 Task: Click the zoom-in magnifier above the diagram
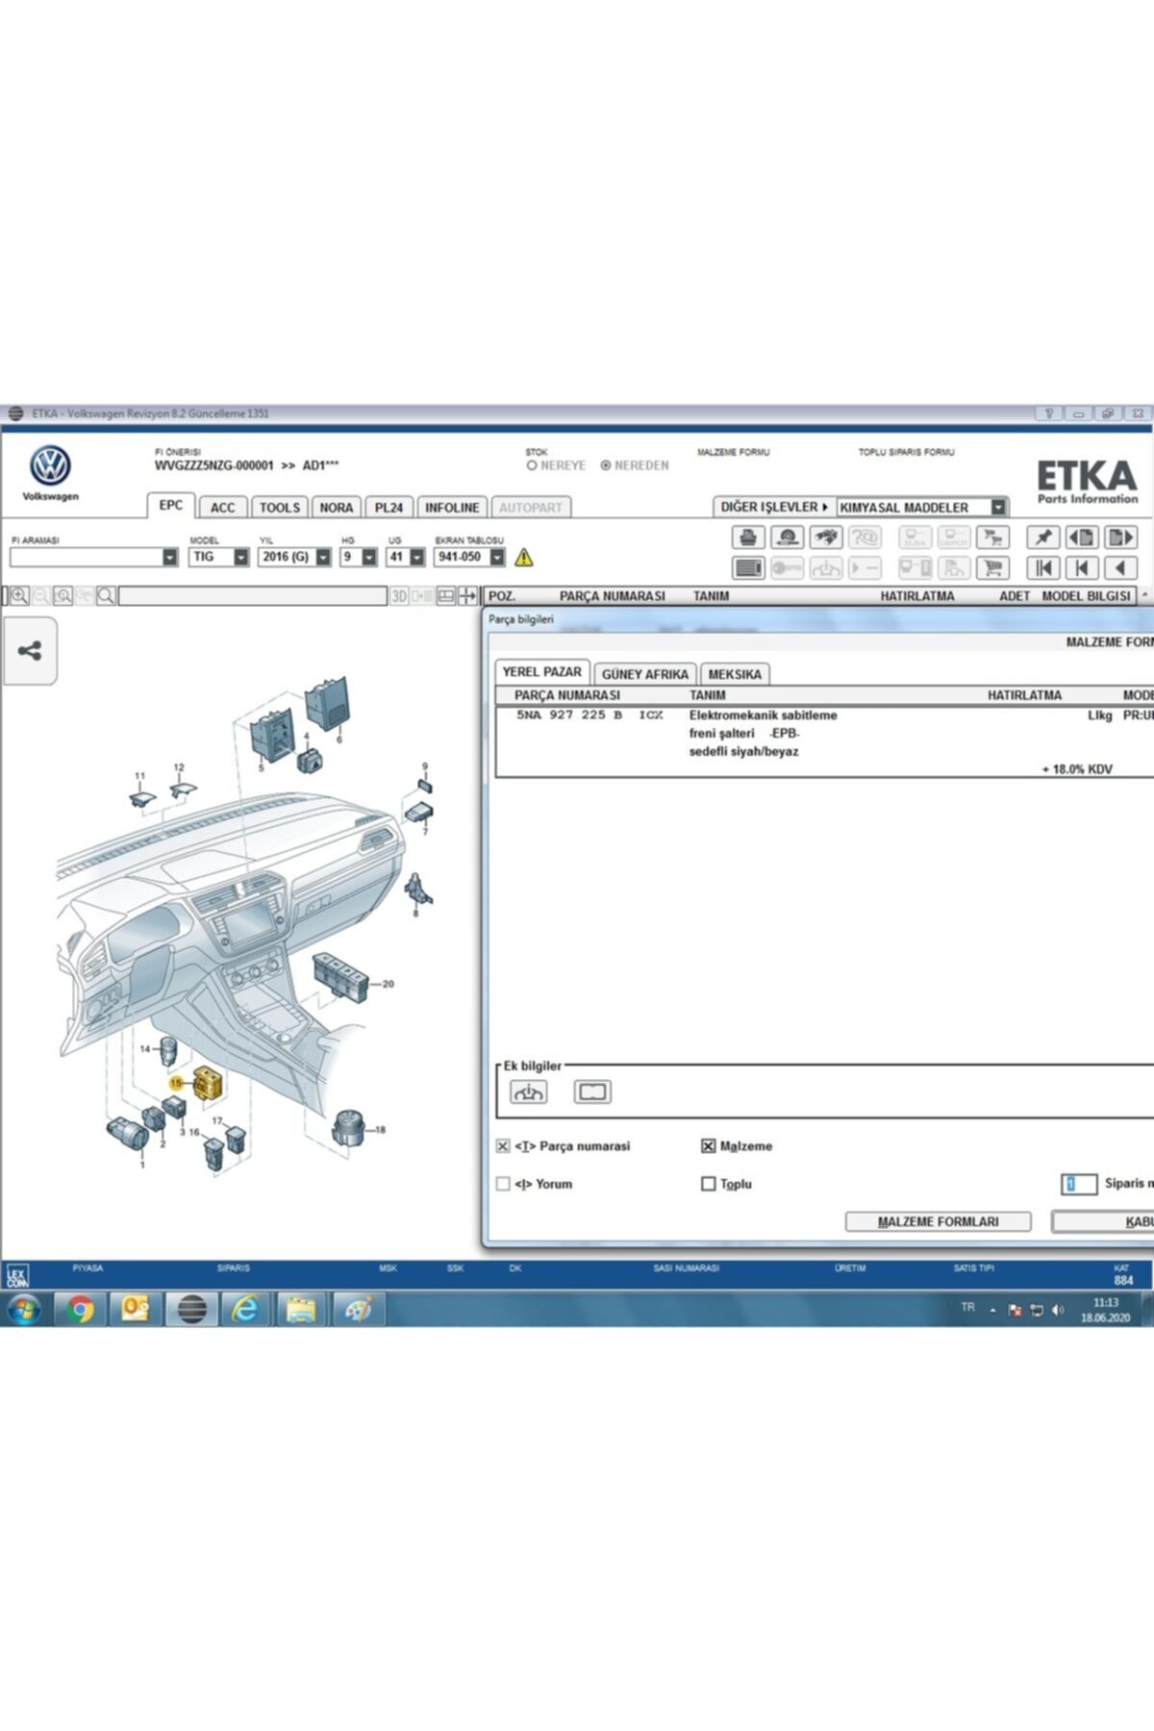(x=19, y=596)
